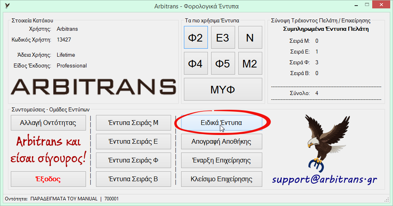Open the Φ4 form
393x206 pixels.
[x=196, y=63]
